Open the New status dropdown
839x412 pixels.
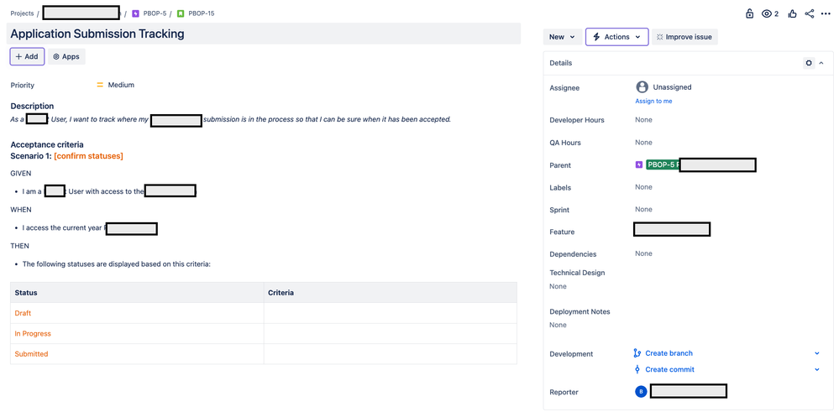[x=563, y=37]
